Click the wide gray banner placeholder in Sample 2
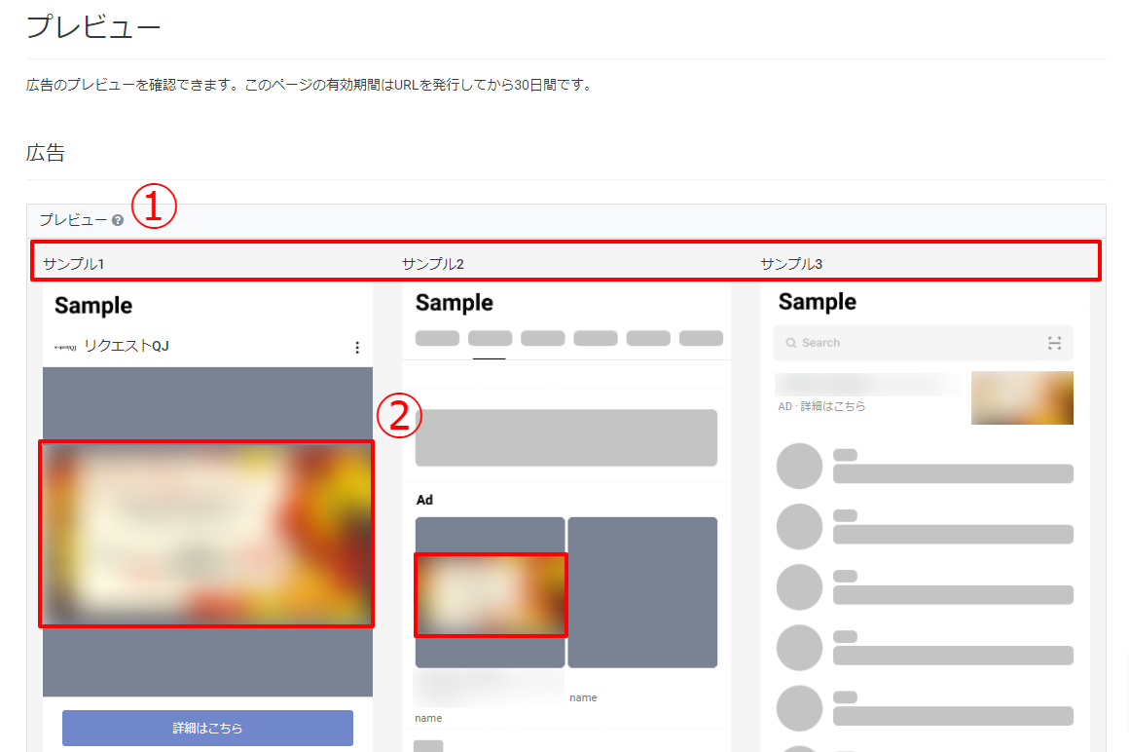The height and width of the screenshot is (752, 1129). pyautogui.click(x=566, y=437)
